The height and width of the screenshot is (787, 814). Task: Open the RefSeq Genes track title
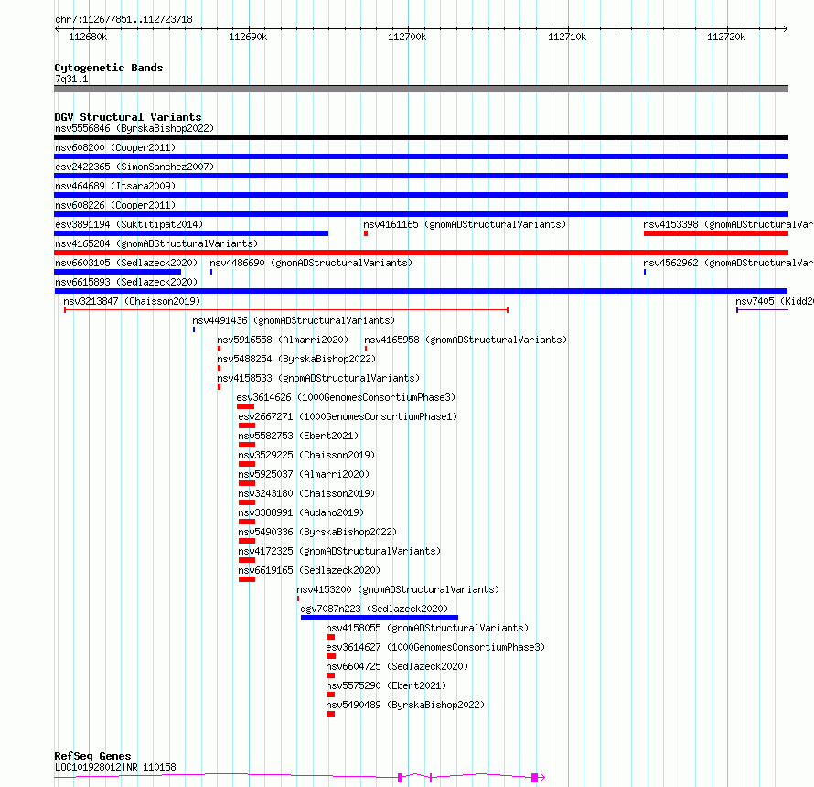(92, 757)
